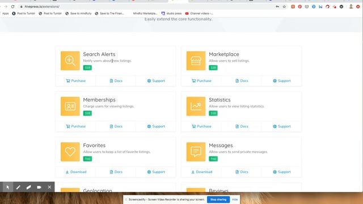Click the Memberships title
This screenshot has width=363, height=204.
click(x=99, y=100)
